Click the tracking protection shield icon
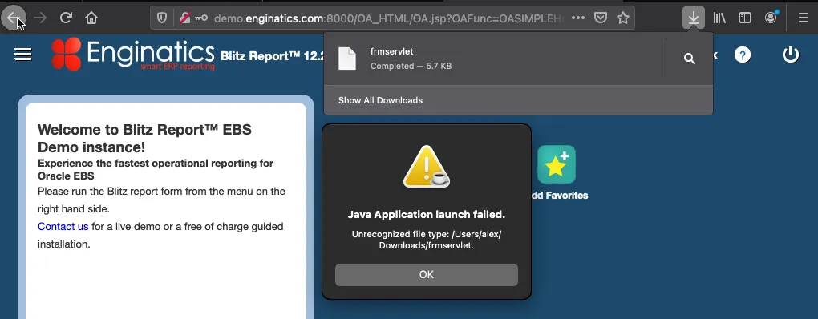Screen dimensions: 818x319 pyautogui.click(x=162, y=18)
